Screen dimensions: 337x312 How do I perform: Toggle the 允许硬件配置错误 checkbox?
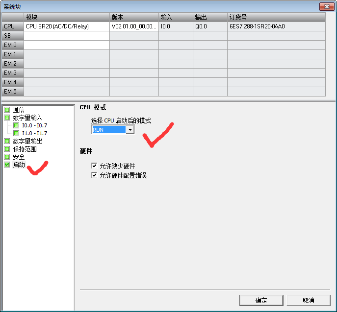pos(94,175)
